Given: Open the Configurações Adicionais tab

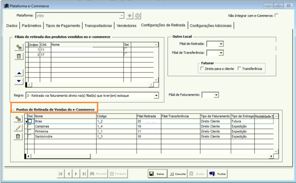Looking at the screenshot, I should click(x=211, y=26).
